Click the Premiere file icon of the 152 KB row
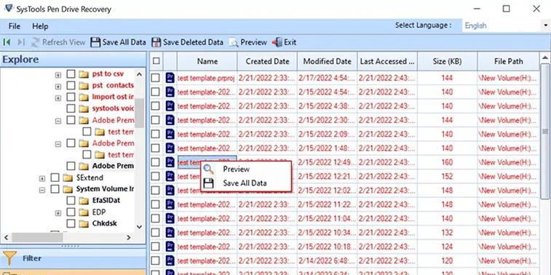The width and height of the screenshot is (551, 275). [x=170, y=176]
